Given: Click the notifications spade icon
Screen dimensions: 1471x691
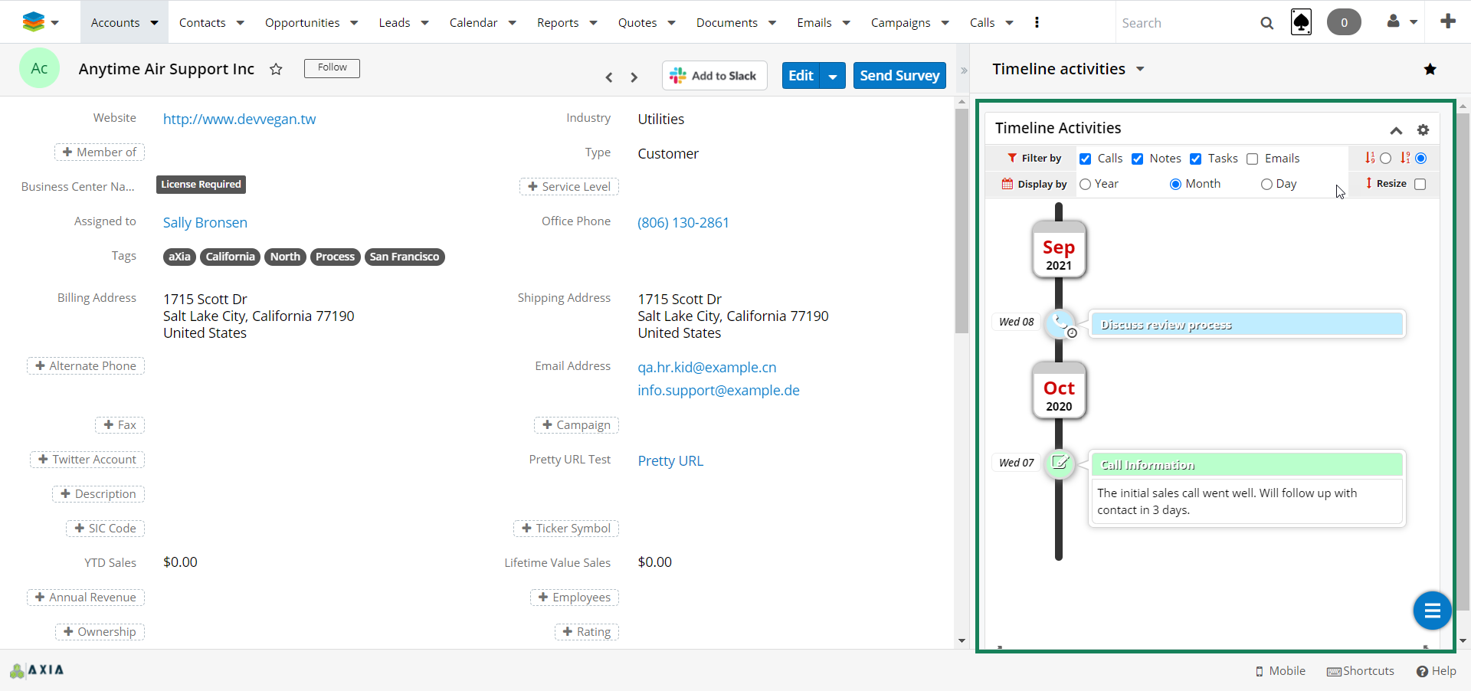Looking at the screenshot, I should coord(1301,22).
